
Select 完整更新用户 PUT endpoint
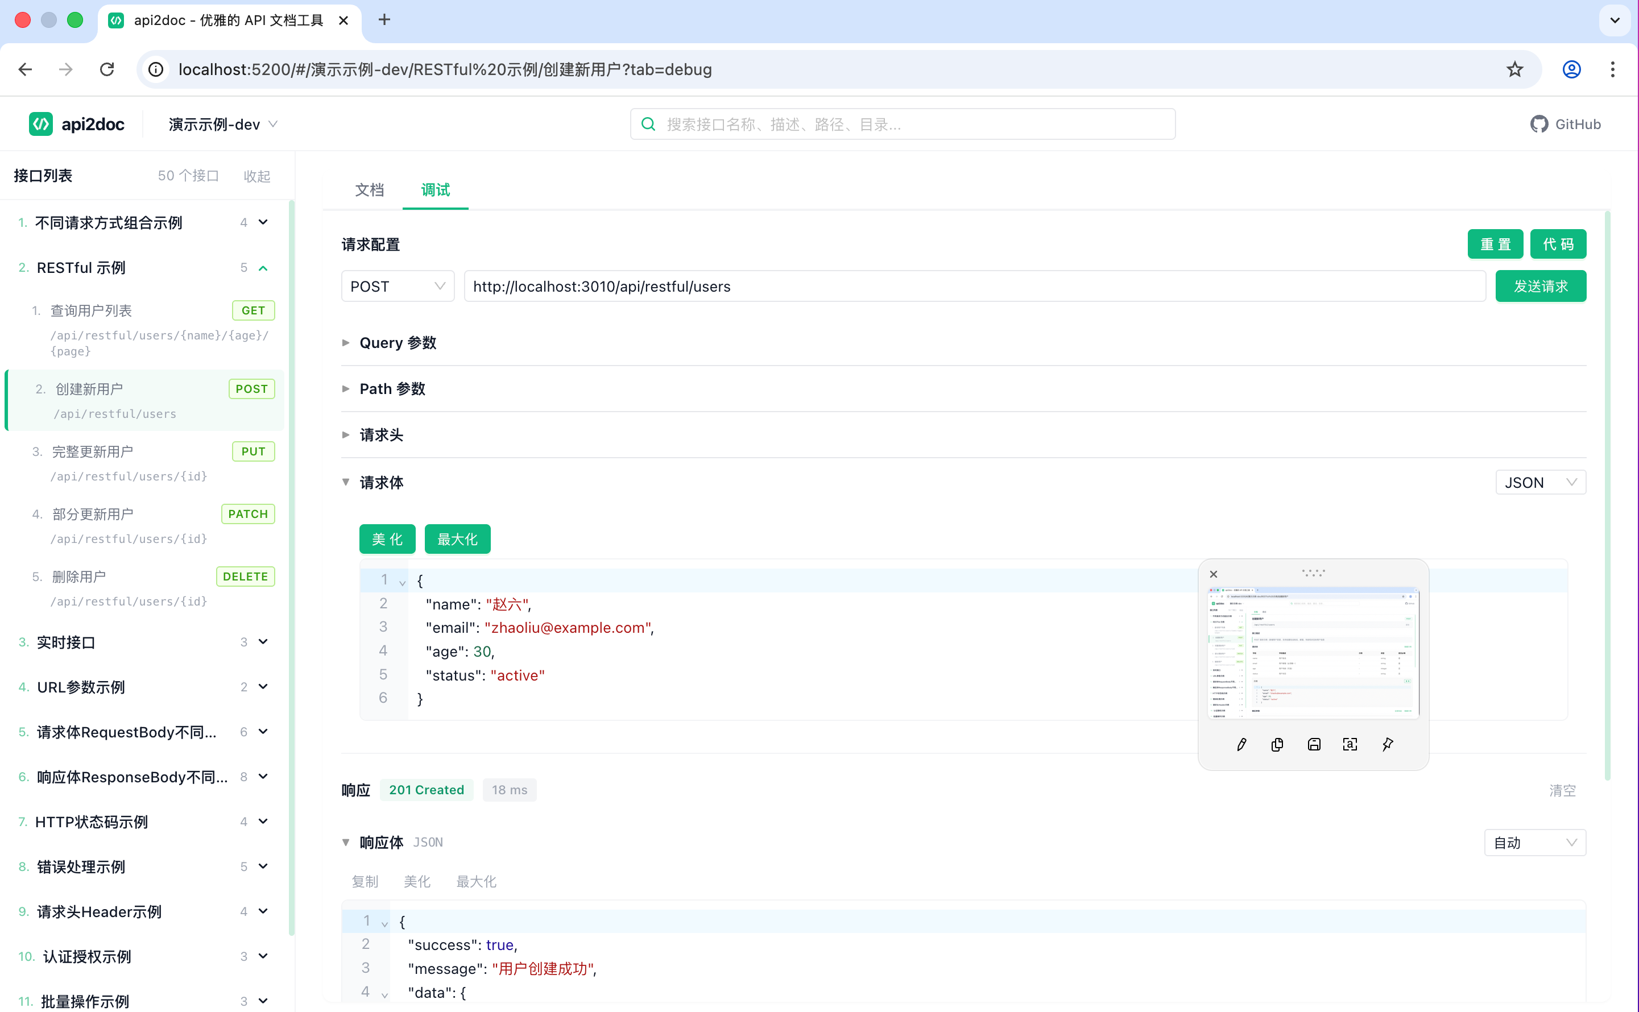click(145, 462)
